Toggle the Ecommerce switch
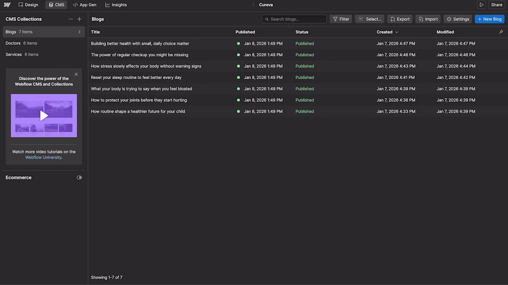508x285 pixels. pos(79,178)
